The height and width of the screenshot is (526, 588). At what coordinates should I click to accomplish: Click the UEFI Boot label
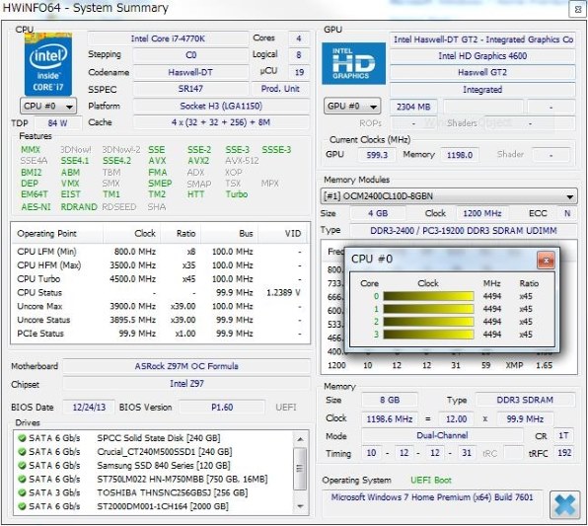tap(431, 481)
